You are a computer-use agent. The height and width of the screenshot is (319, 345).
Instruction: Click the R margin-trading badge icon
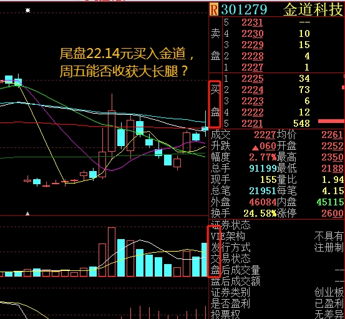point(214,10)
